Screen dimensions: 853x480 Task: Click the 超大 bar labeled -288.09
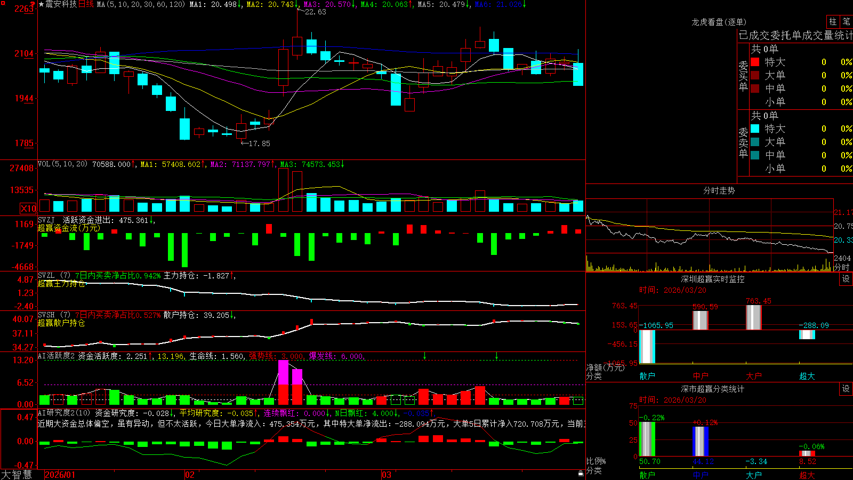pyautogui.click(x=807, y=334)
